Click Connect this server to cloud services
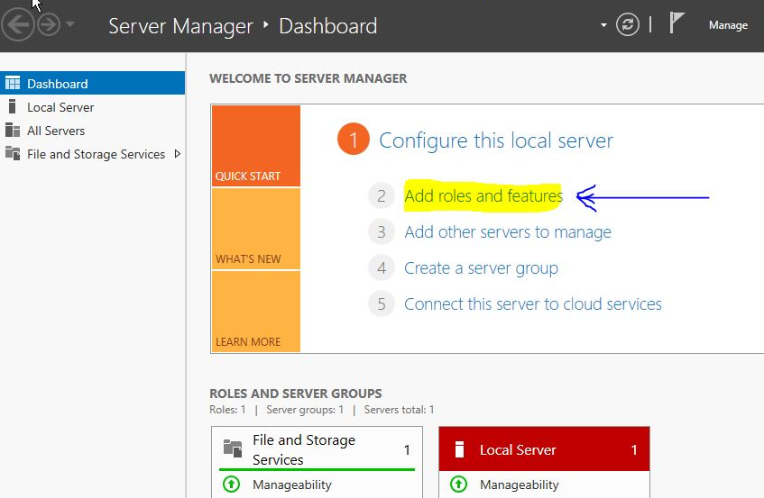 coord(533,304)
